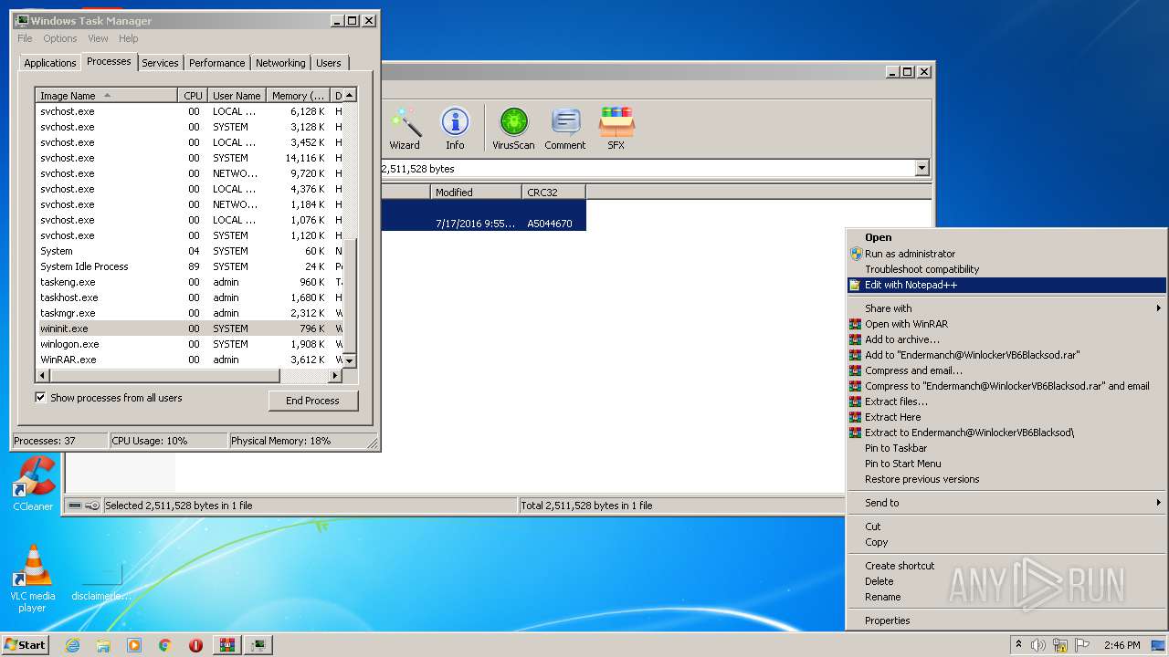Click the Info icon in WinRAR toolbar
Image resolution: width=1169 pixels, height=657 pixels.
tap(455, 129)
